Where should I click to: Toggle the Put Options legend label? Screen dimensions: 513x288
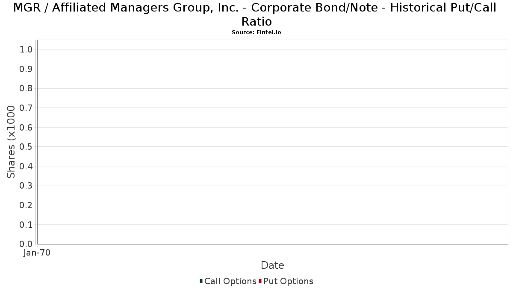289,281
